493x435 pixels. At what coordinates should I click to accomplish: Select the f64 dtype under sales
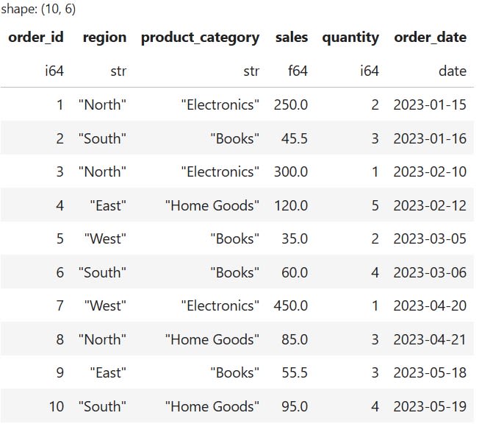point(298,71)
